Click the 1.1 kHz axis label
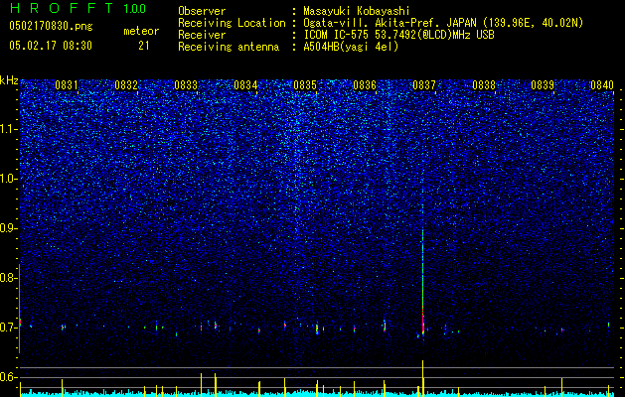 tap(7, 129)
